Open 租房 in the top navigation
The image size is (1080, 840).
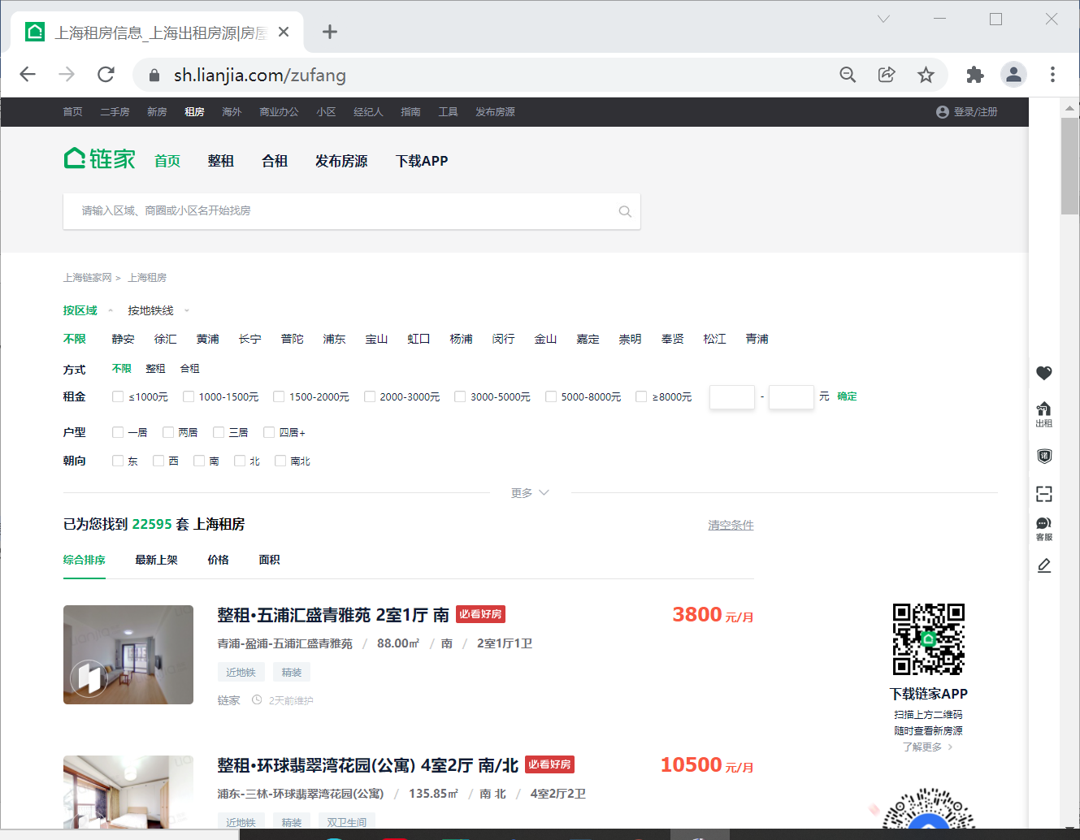pos(194,112)
